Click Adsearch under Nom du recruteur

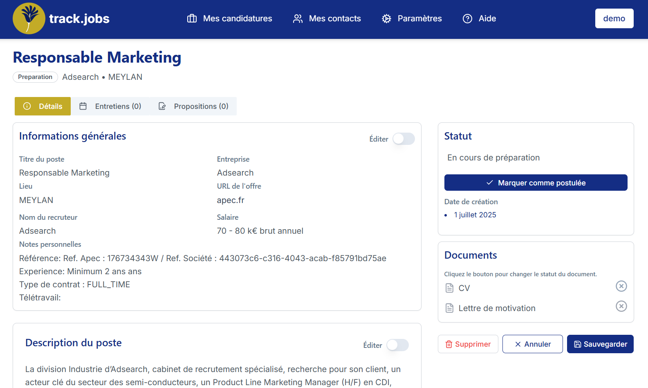coord(37,231)
